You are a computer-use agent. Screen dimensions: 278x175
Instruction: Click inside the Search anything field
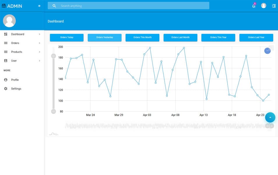point(128,6)
